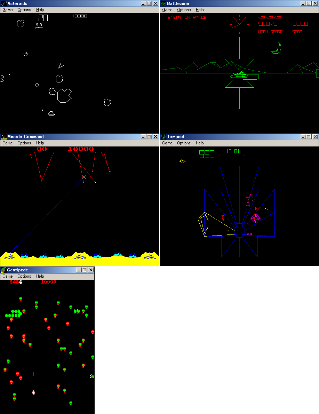Viewport: 319px width, 414px height.
Task: Click the 10000 high score in Missile Command
Action: click(81, 149)
